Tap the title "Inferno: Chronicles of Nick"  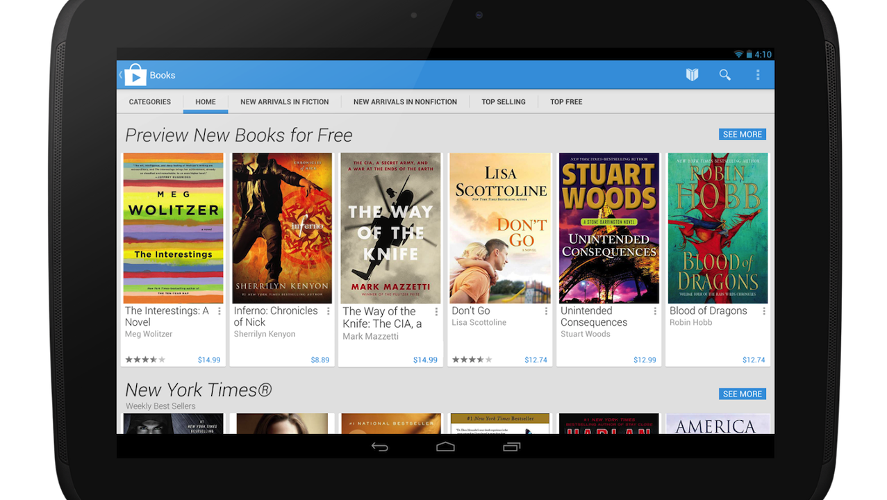click(276, 317)
